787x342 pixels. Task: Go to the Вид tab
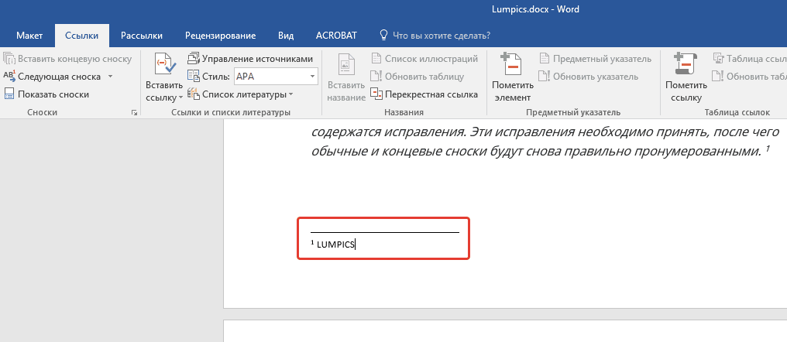(x=286, y=36)
